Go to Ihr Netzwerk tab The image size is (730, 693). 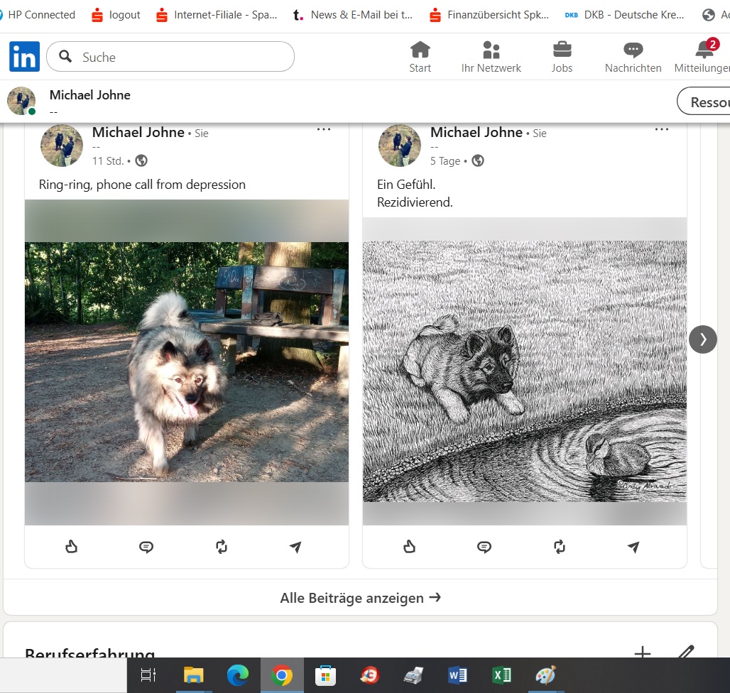pyautogui.click(x=491, y=57)
